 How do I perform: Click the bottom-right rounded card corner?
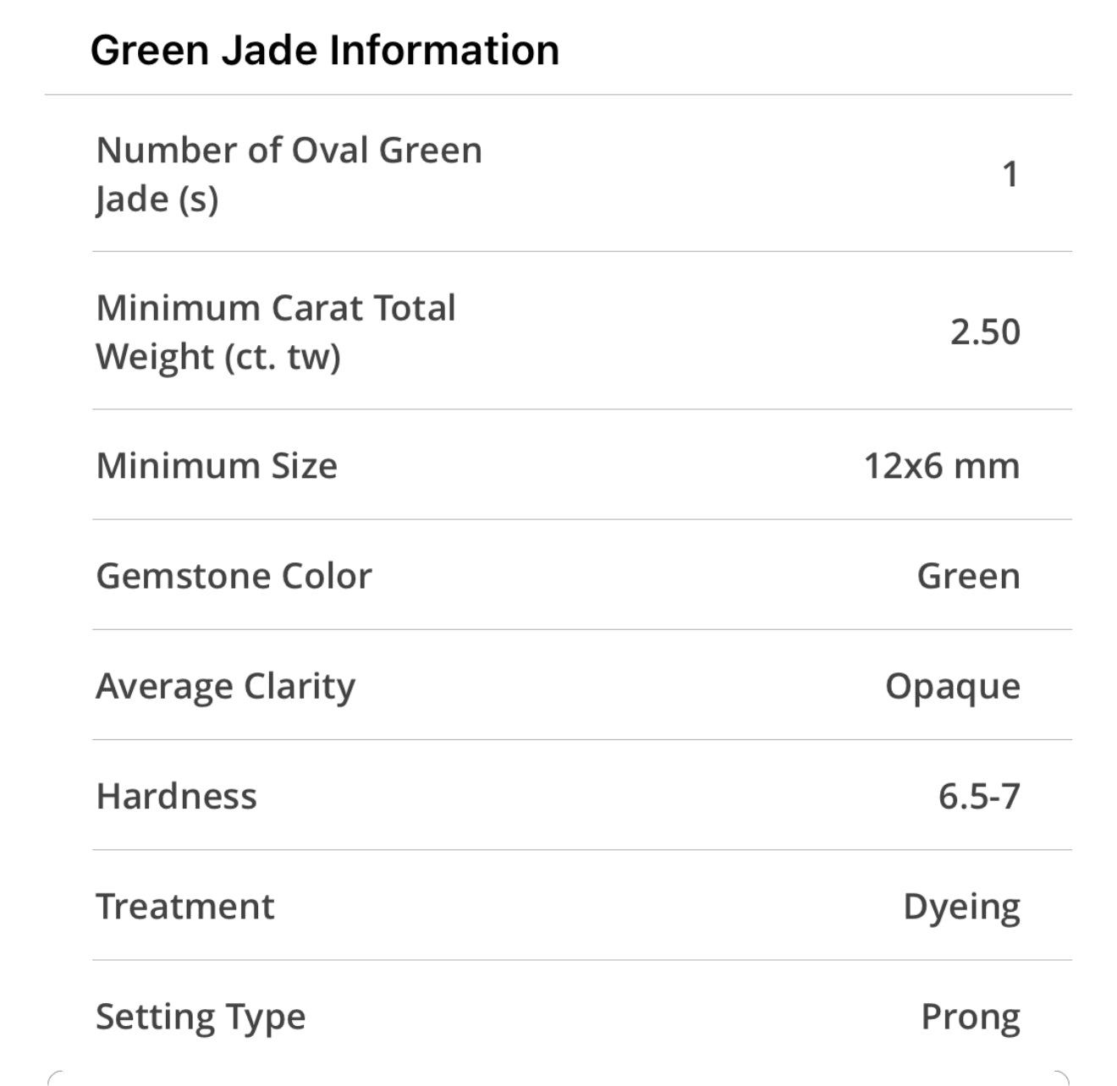1063,1078
